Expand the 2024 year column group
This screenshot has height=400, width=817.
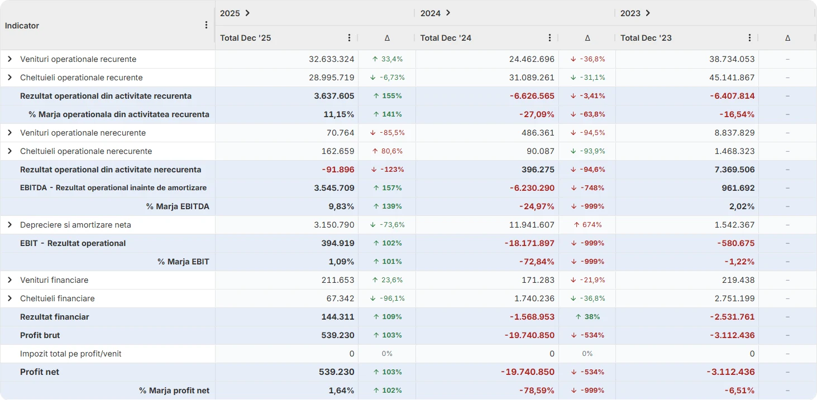448,13
